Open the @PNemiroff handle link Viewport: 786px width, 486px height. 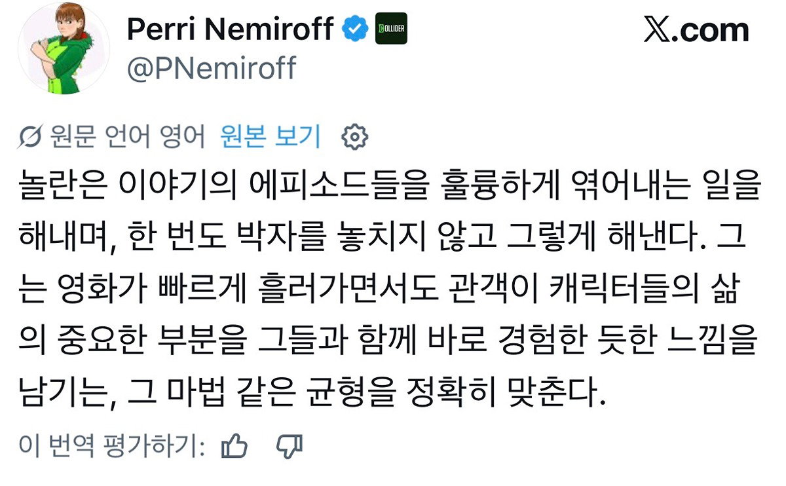[x=211, y=69]
